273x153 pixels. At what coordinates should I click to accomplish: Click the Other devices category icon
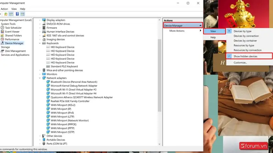pos(44,136)
